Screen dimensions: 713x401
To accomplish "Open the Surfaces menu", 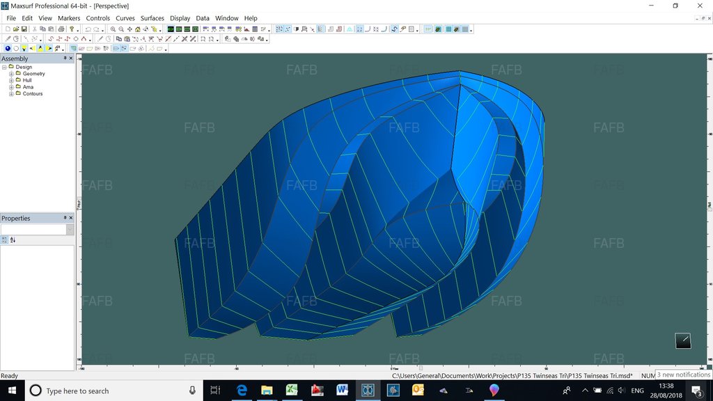I will pyautogui.click(x=152, y=18).
